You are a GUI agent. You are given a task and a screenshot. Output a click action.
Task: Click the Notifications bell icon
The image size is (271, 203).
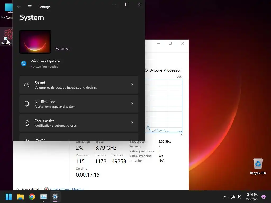pyautogui.click(x=27, y=104)
